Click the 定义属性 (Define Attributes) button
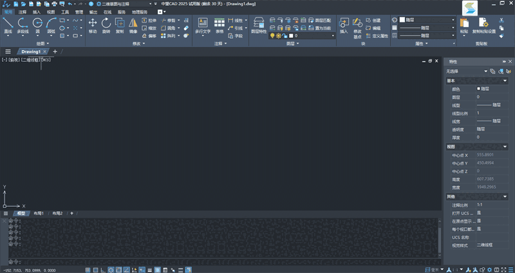The width and height of the screenshot is (515, 273). (377, 36)
